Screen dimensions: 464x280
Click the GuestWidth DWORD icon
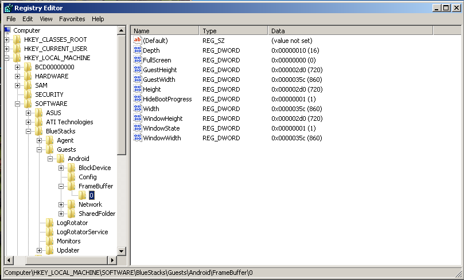(x=138, y=79)
